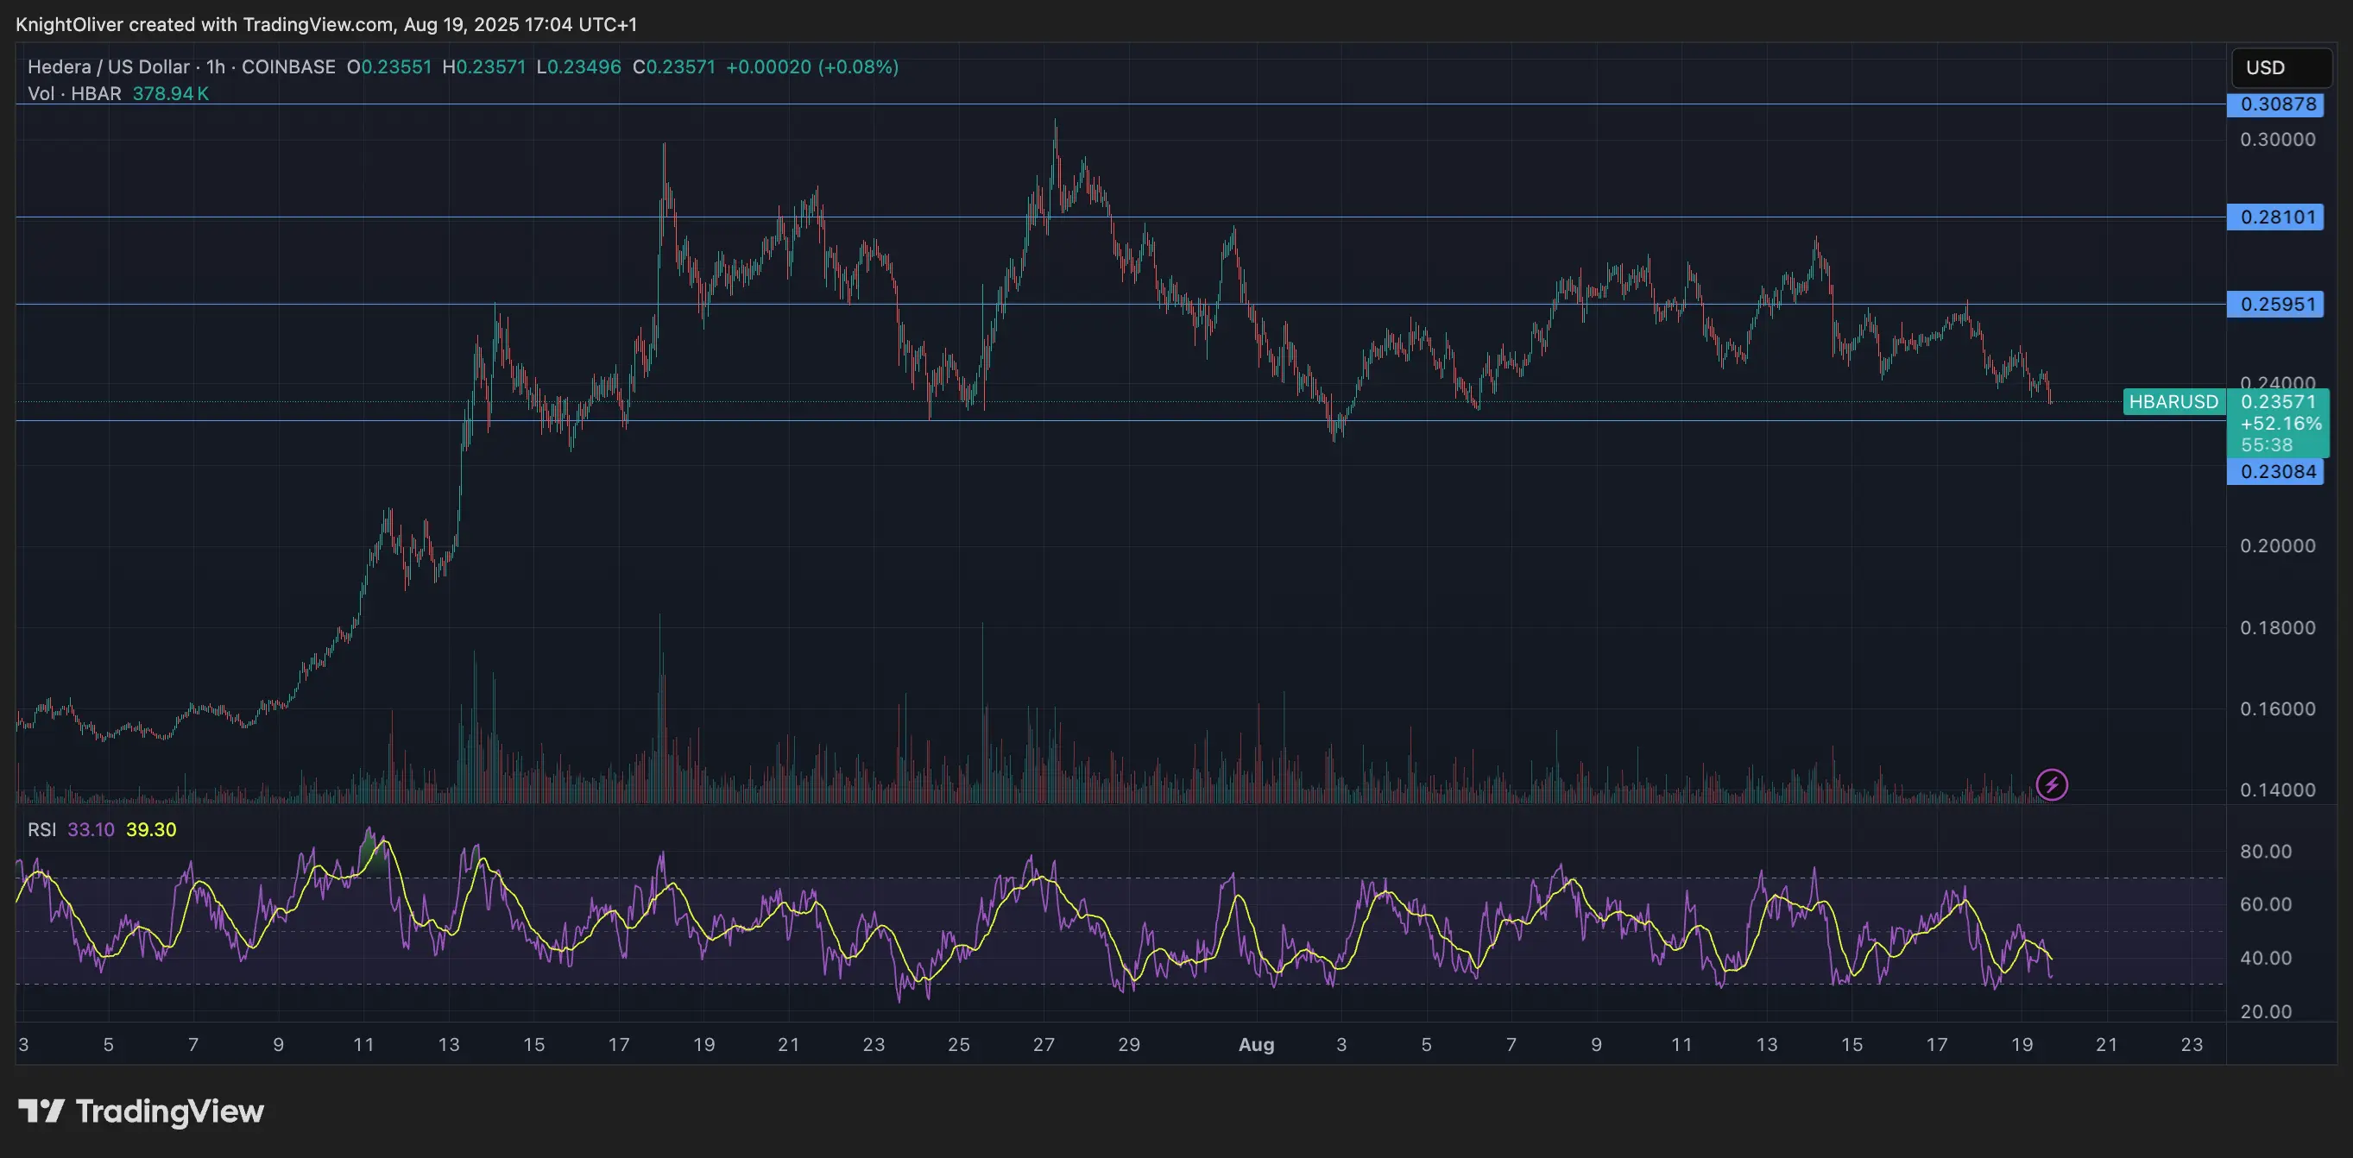Click the 0.25951 mid-range level label
Viewport: 2353px width, 1158px height.
pos(2278,304)
